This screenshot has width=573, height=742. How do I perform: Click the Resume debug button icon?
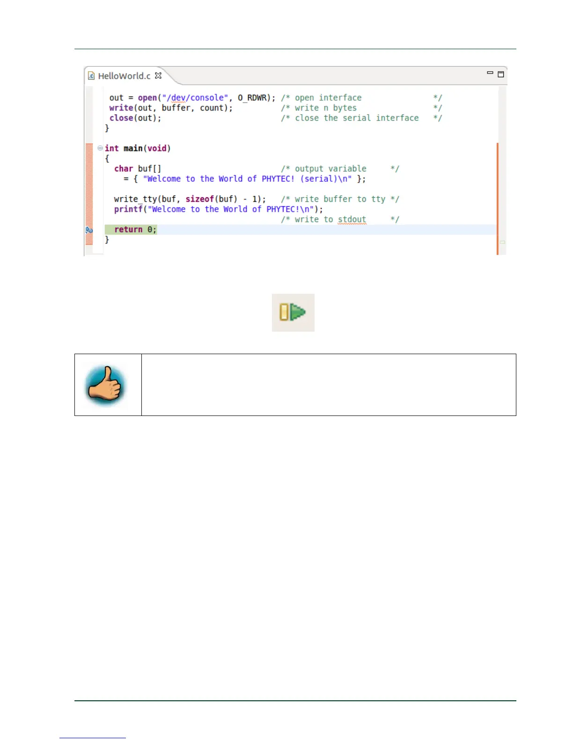[x=293, y=312]
